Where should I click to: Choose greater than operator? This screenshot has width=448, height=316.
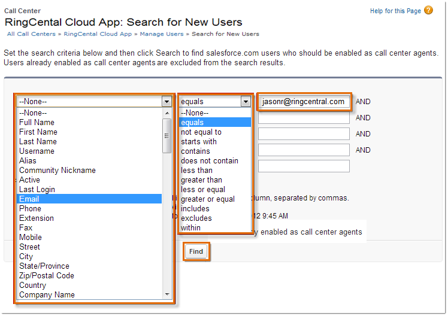pyautogui.click(x=215, y=180)
